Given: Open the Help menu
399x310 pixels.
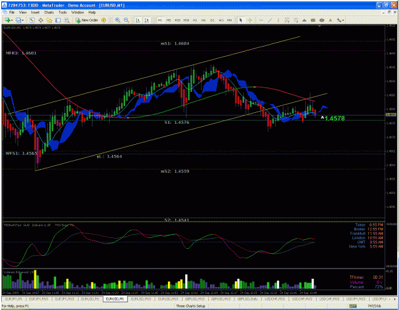Looking at the screenshot, I should click(x=92, y=12).
